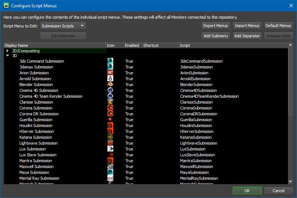Click the Maya Submission icon

110,172
